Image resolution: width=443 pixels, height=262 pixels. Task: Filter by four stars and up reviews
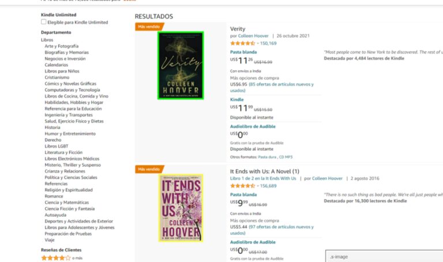tap(56, 258)
